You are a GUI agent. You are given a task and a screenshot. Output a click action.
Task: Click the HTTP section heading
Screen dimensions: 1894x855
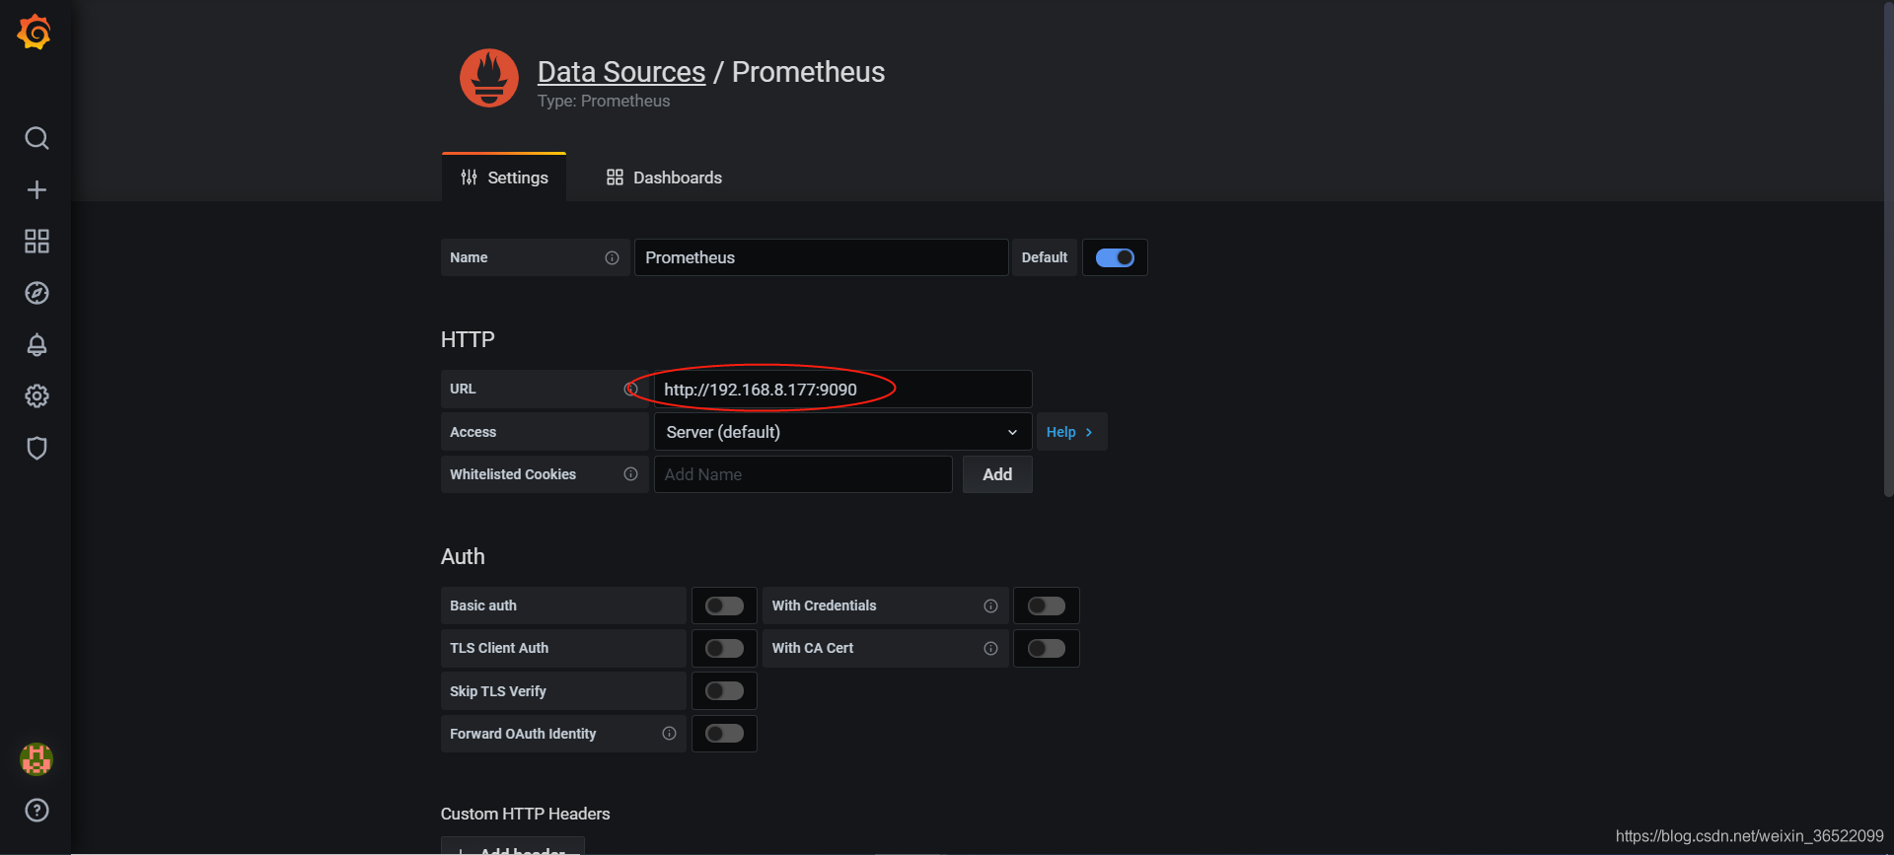[468, 339]
